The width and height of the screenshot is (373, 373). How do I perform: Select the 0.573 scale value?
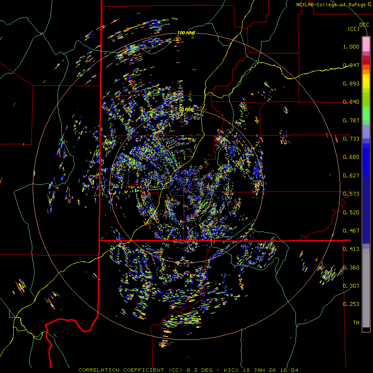pyautogui.click(x=351, y=194)
